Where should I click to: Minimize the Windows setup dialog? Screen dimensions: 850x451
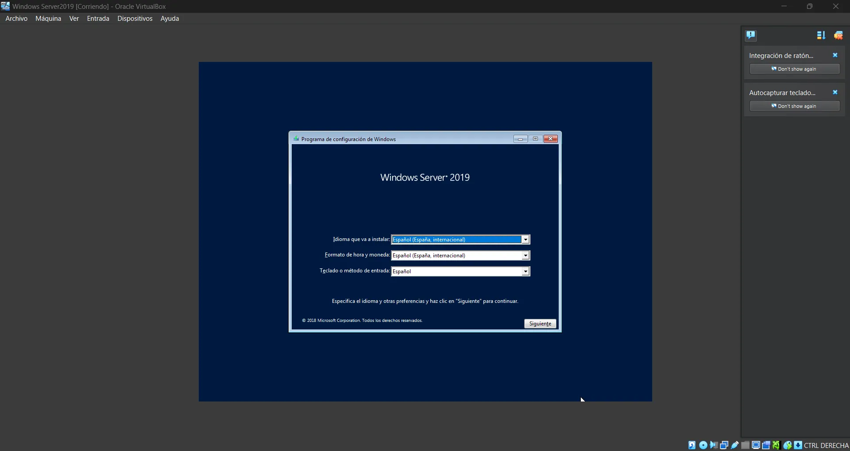[520, 139]
